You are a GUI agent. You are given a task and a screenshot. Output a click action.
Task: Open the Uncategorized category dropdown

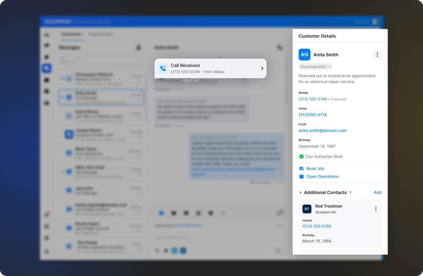point(316,67)
